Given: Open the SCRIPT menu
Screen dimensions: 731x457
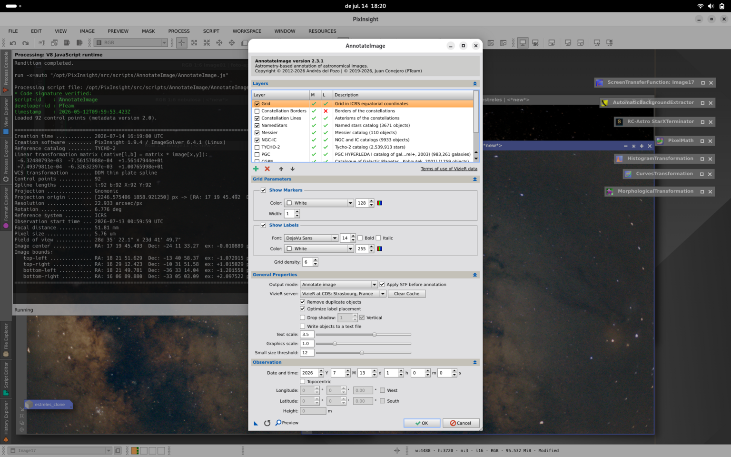Looking at the screenshot, I should click(211, 31).
